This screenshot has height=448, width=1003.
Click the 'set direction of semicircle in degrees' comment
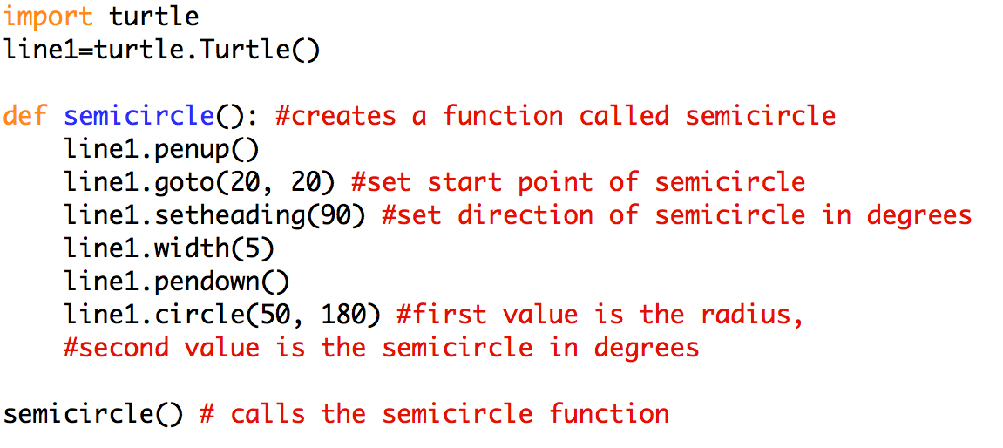[676, 215]
